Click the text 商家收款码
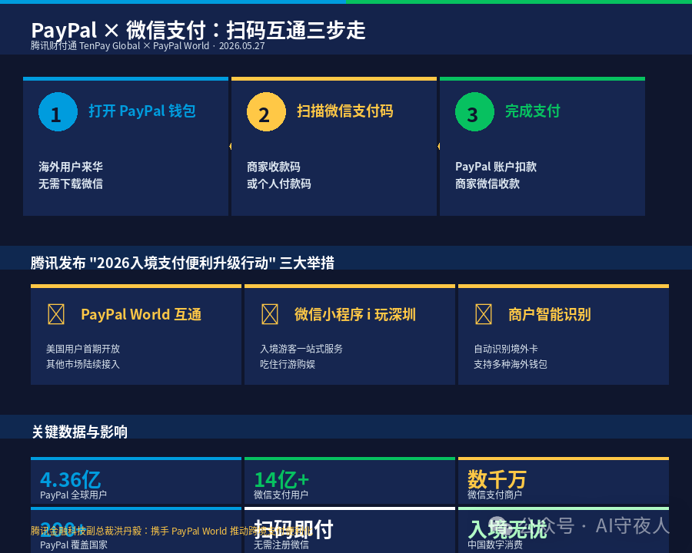 point(274,167)
